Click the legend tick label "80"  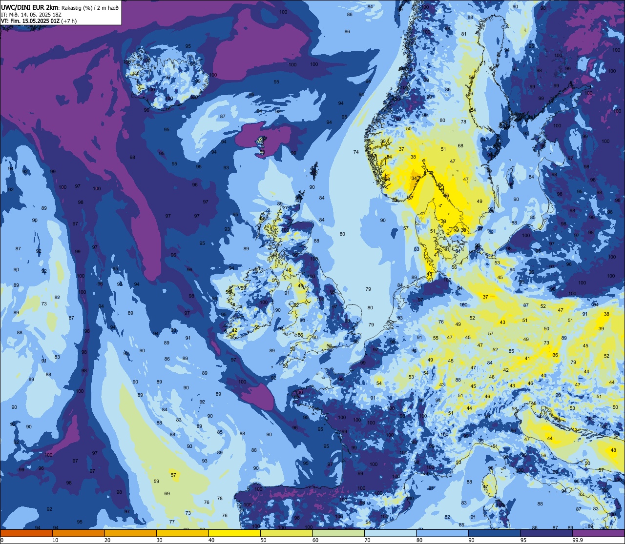tap(419, 540)
